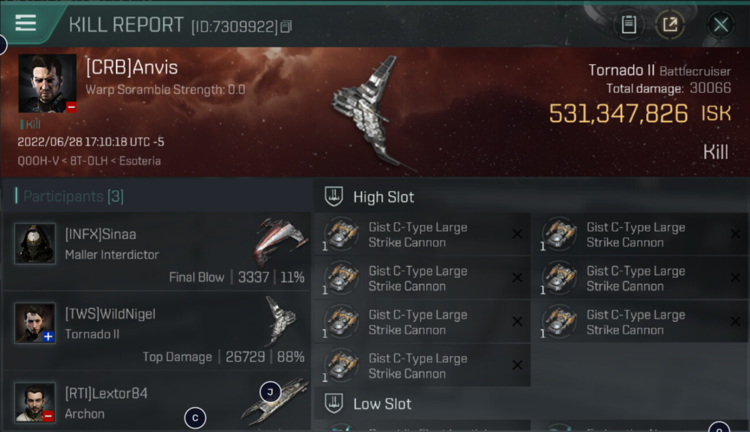The height and width of the screenshot is (432, 750).
Task: Copy the kill report ID
Action: 286,26
